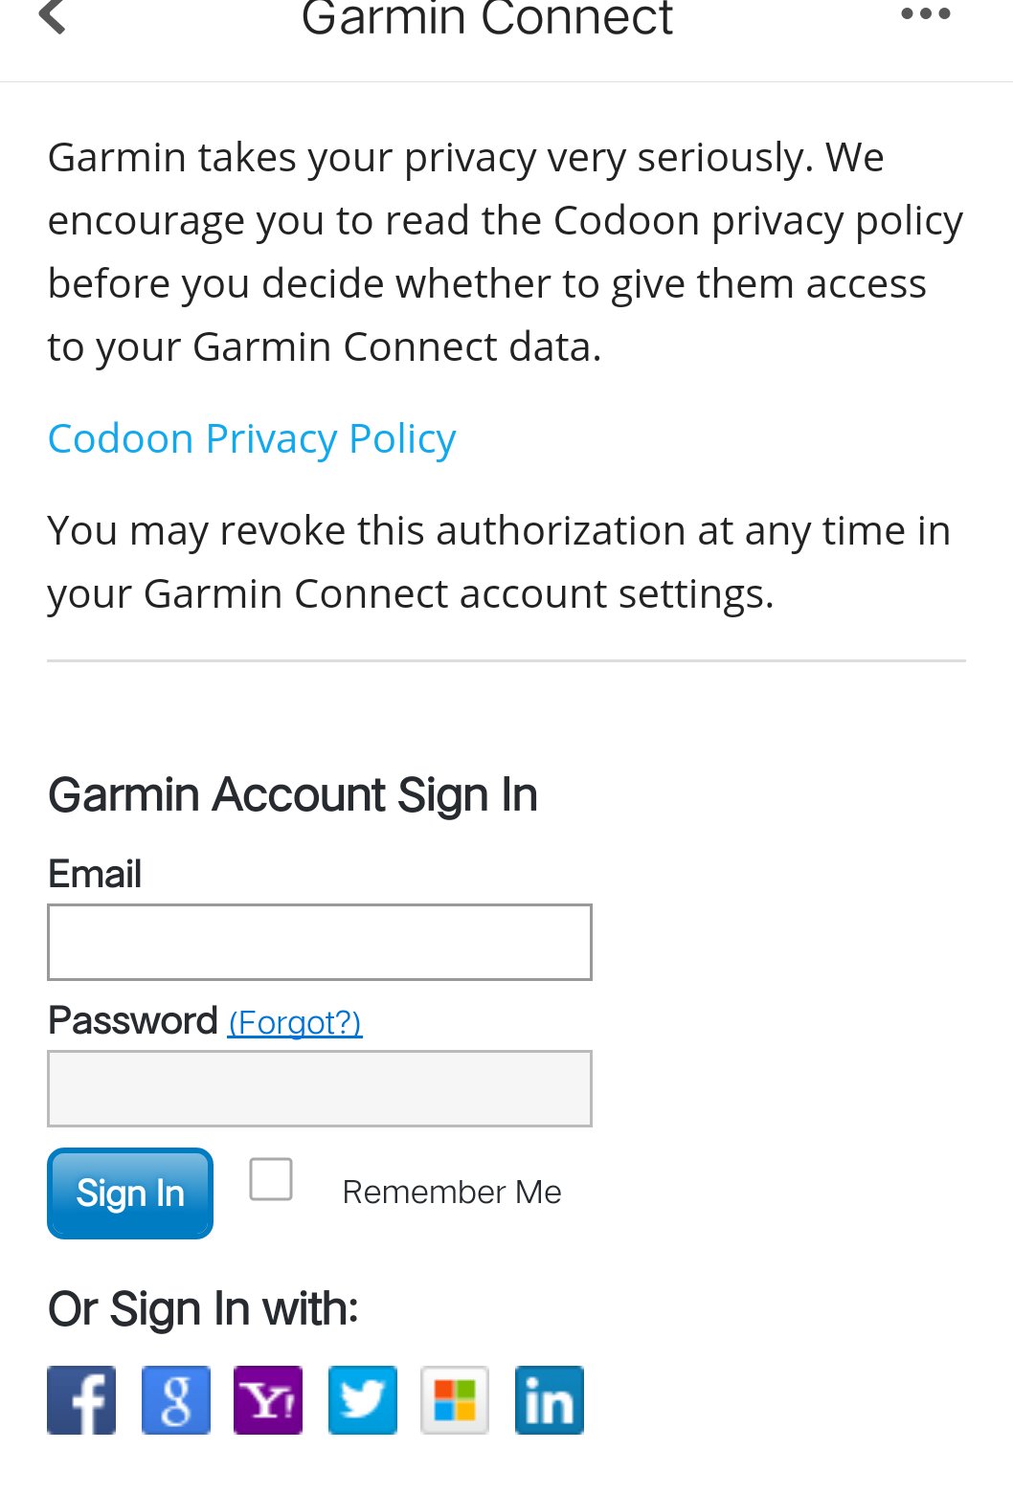Sign in with Twitter icon
Screen dimensions: 1013x1494
363,1400
